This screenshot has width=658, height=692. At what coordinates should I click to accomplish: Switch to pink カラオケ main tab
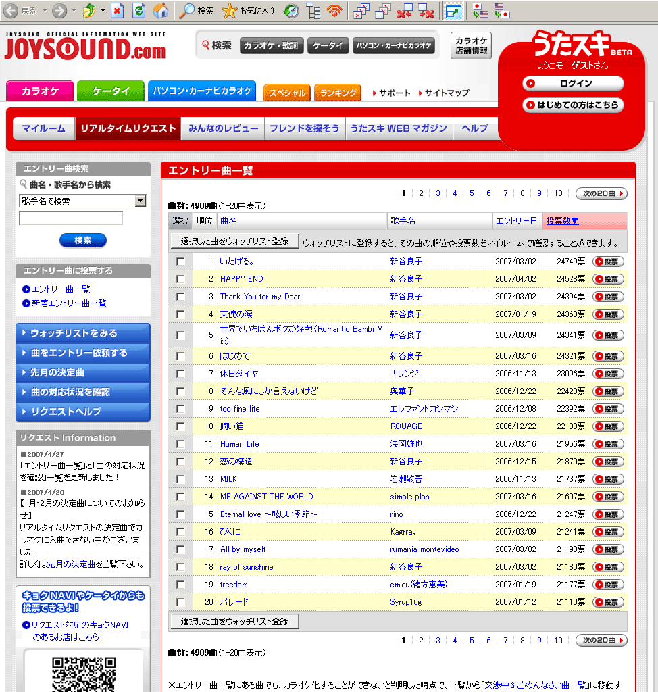tap(40, 91)
